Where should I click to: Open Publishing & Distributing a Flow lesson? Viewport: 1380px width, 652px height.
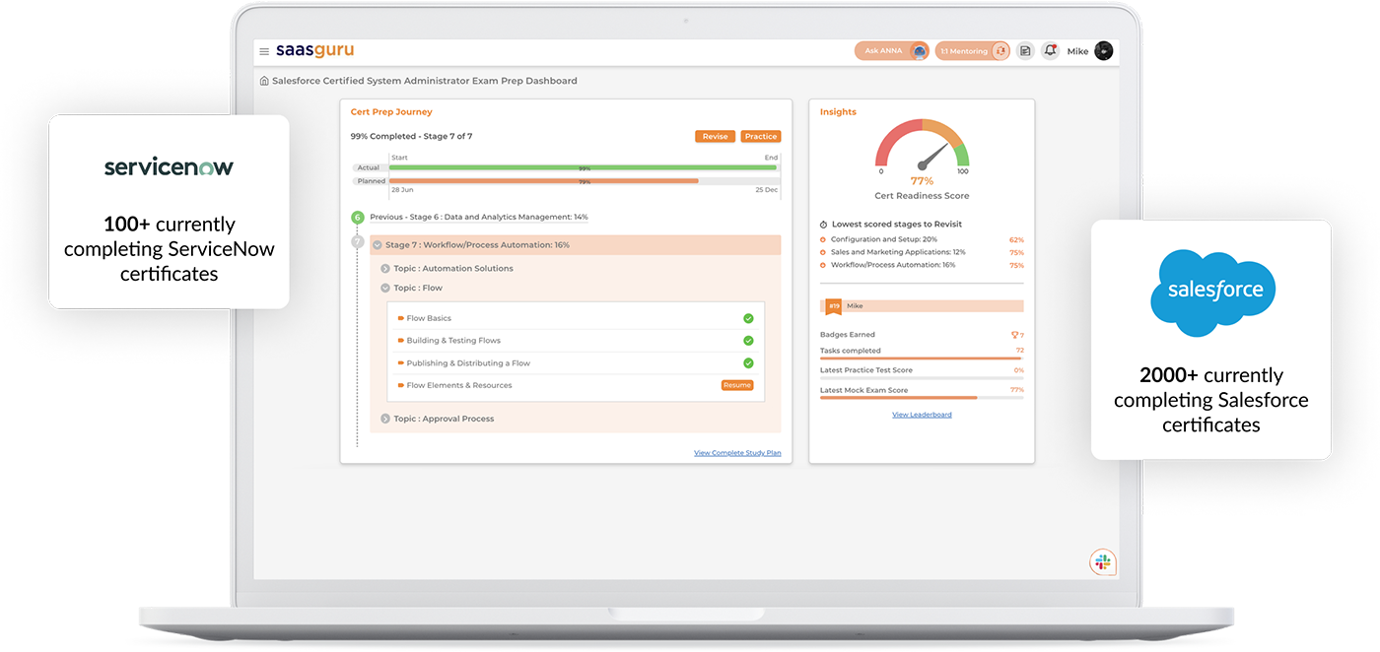468,363
